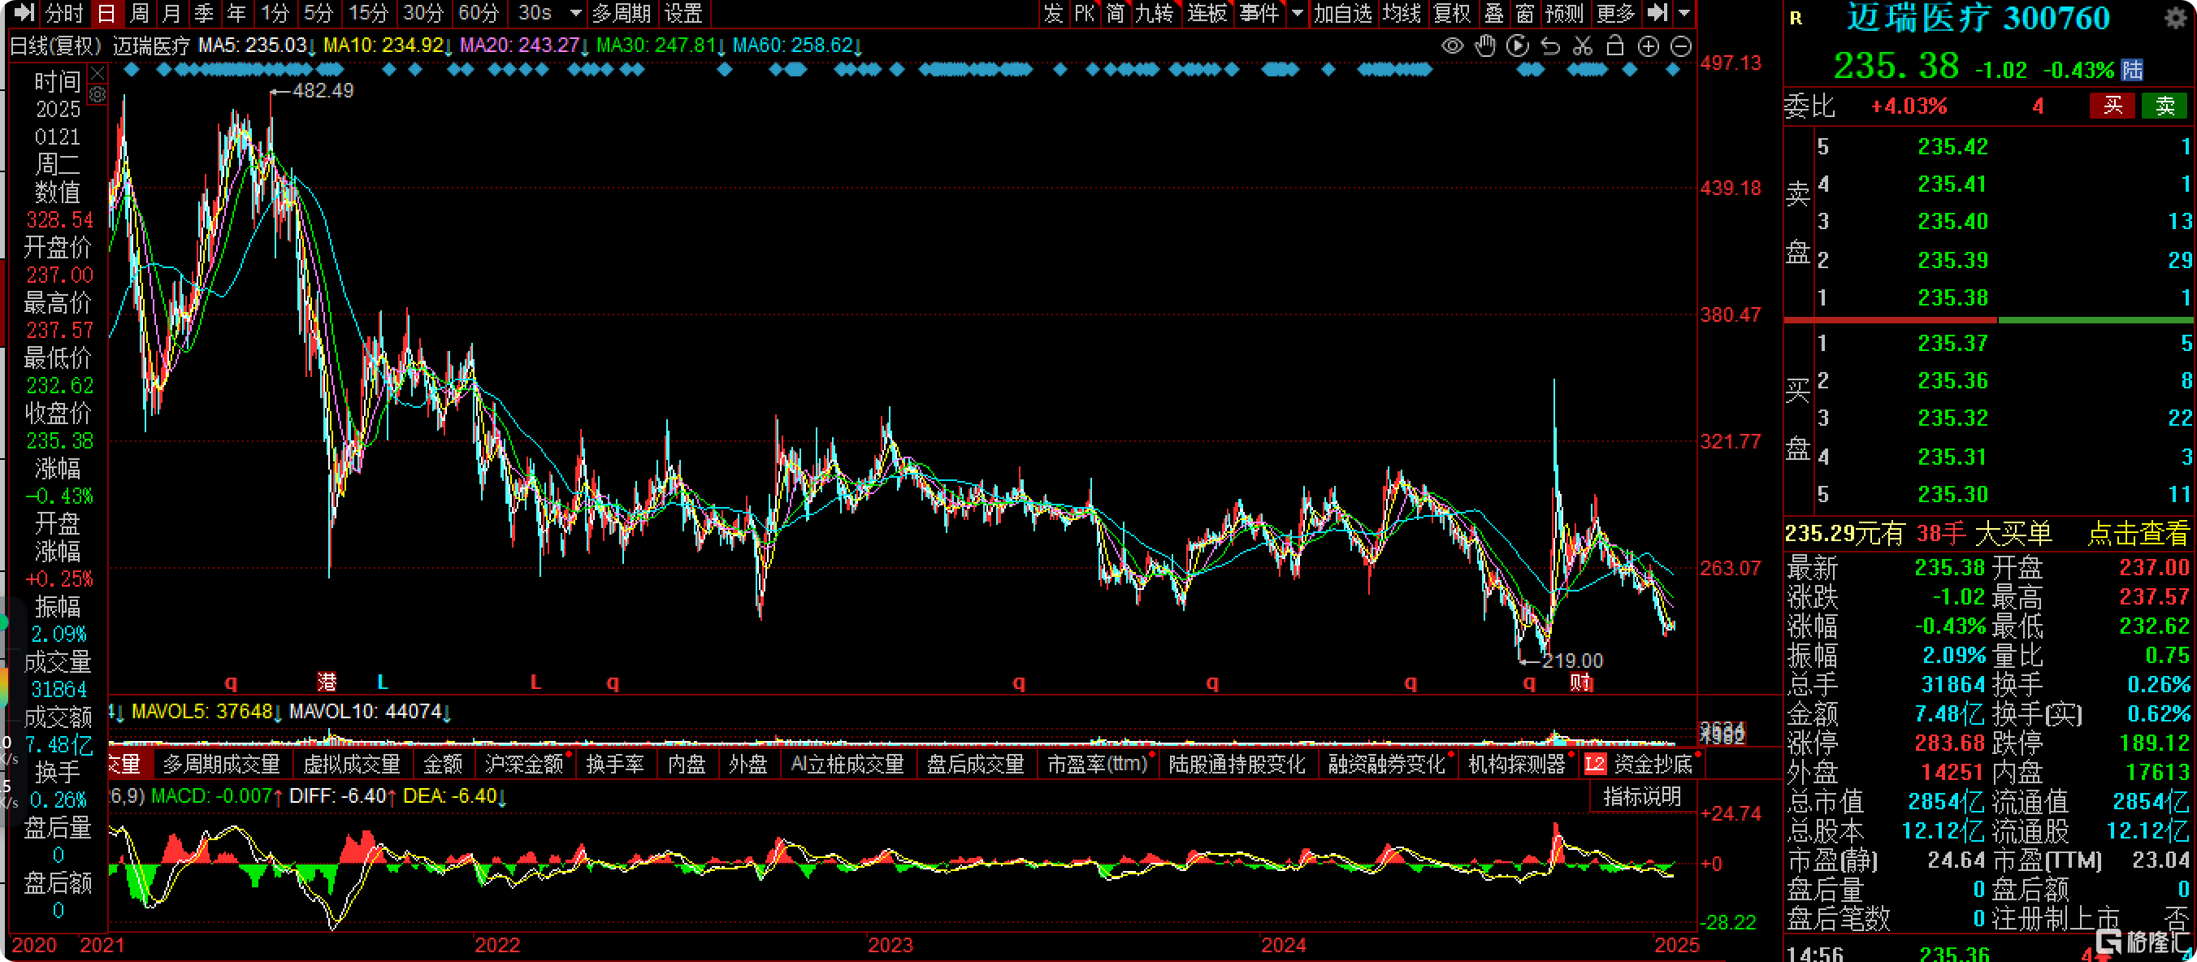Close the data info side panel
The width and height of the screenshot is (2197, 962).
[97, 74]
